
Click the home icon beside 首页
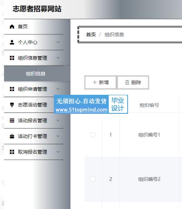point(12,27)
